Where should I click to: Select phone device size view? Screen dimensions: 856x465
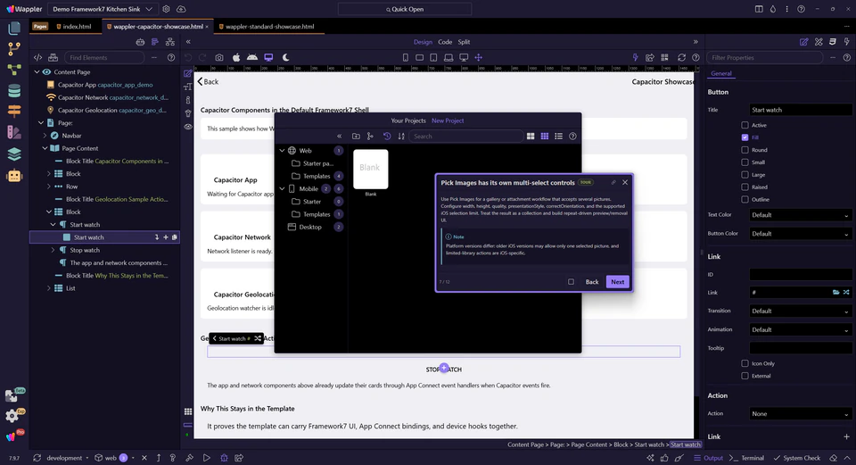click(405, 57)
